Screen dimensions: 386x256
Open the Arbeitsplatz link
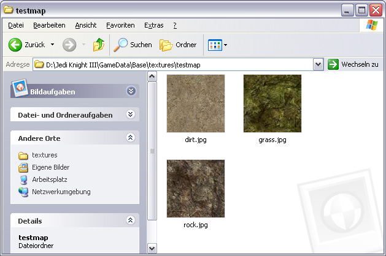pyautogui.click(x=50, y=179)
